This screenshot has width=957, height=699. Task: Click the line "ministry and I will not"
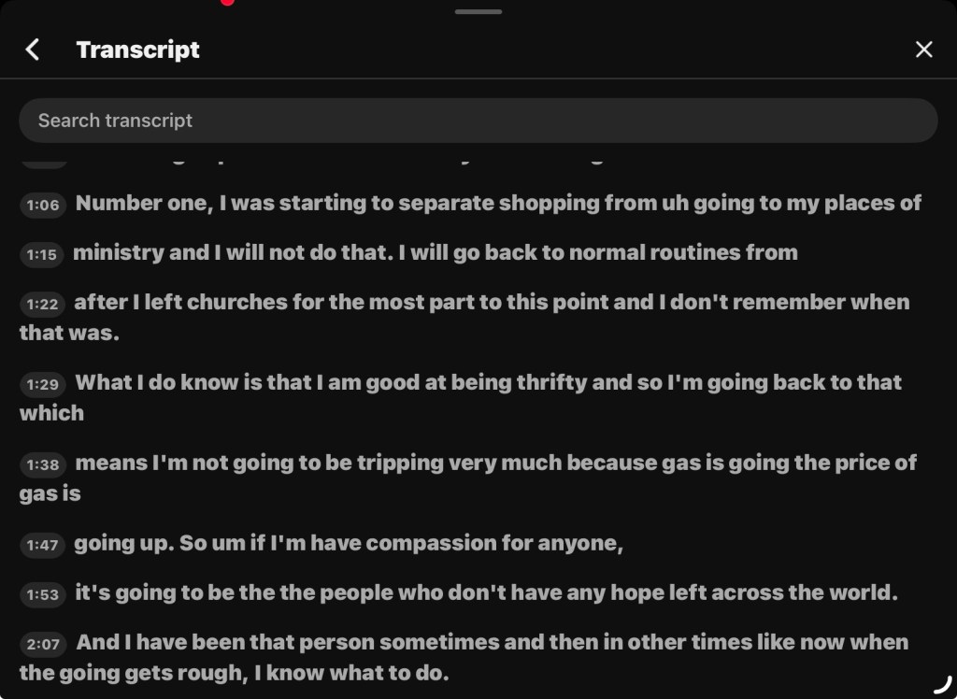click(x=435, y=252)
